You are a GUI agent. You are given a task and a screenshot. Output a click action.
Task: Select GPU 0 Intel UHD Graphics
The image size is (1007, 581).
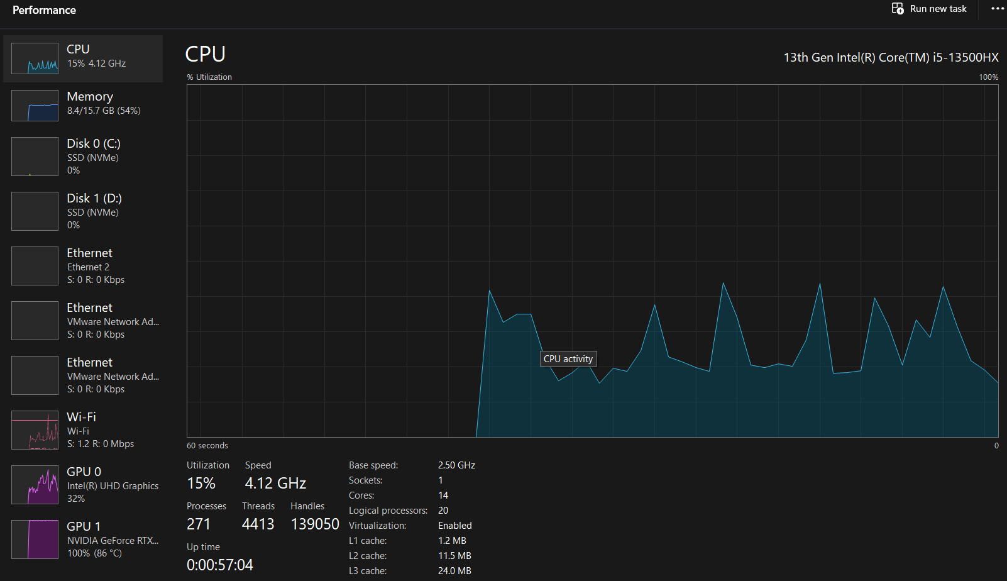[x=83, y=485]
